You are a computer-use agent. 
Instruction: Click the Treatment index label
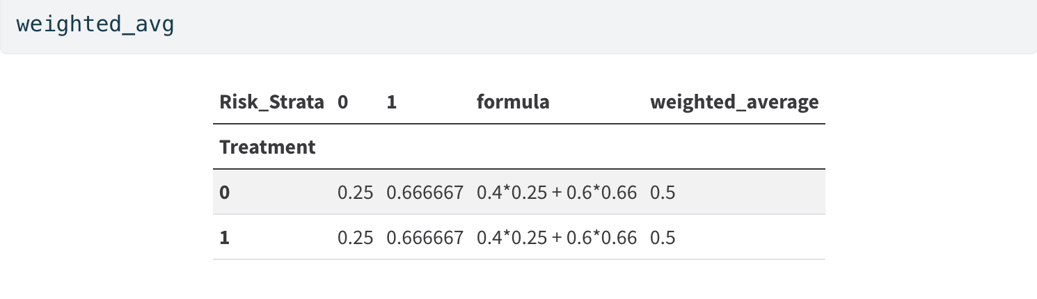[x=267, y=147]
